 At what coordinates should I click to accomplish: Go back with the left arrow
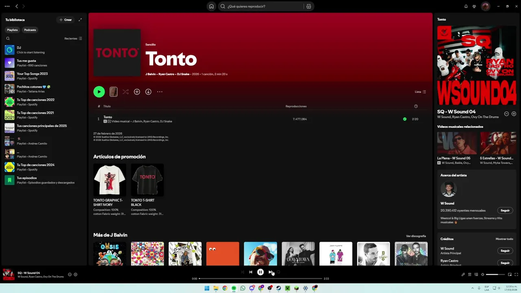(x=17, y=6)
